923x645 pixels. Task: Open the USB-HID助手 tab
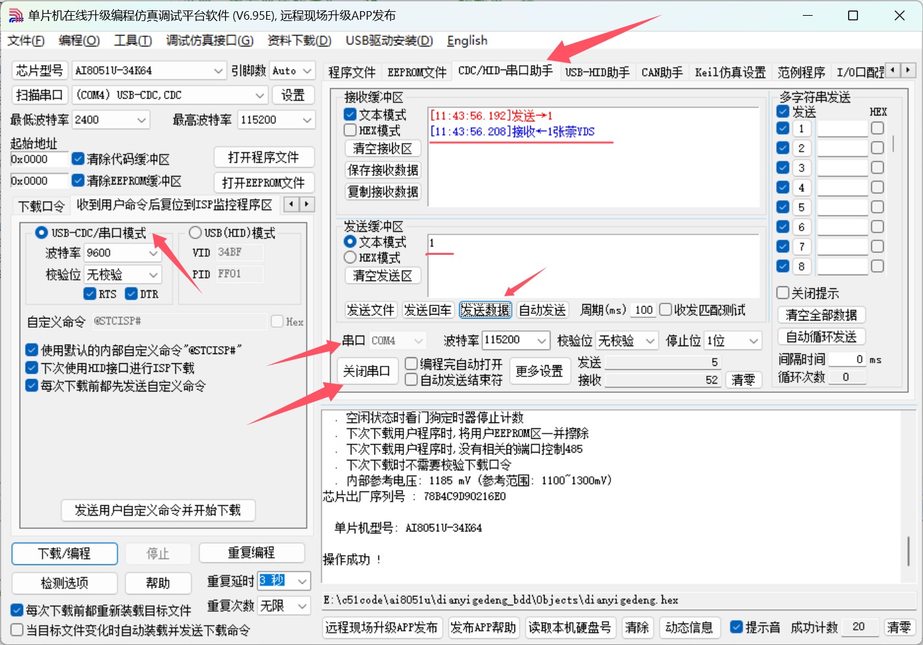click(597, 72)
